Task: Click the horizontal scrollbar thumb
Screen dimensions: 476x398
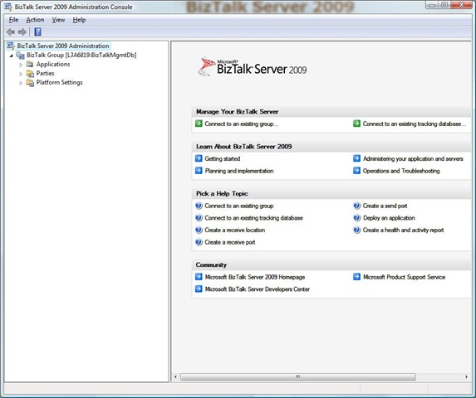Action: coord(297,376)
